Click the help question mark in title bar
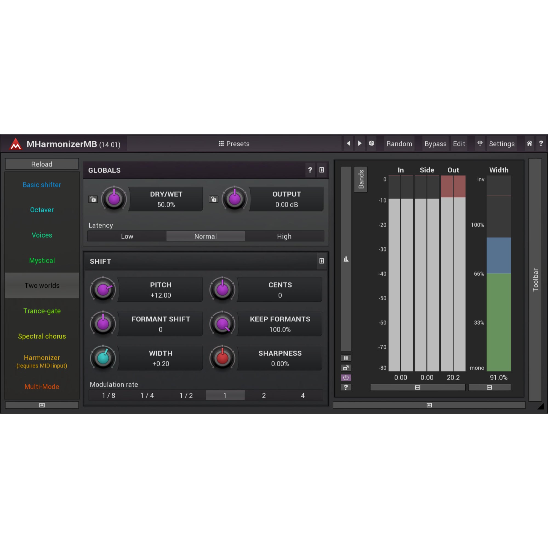 tap(541, 144)
